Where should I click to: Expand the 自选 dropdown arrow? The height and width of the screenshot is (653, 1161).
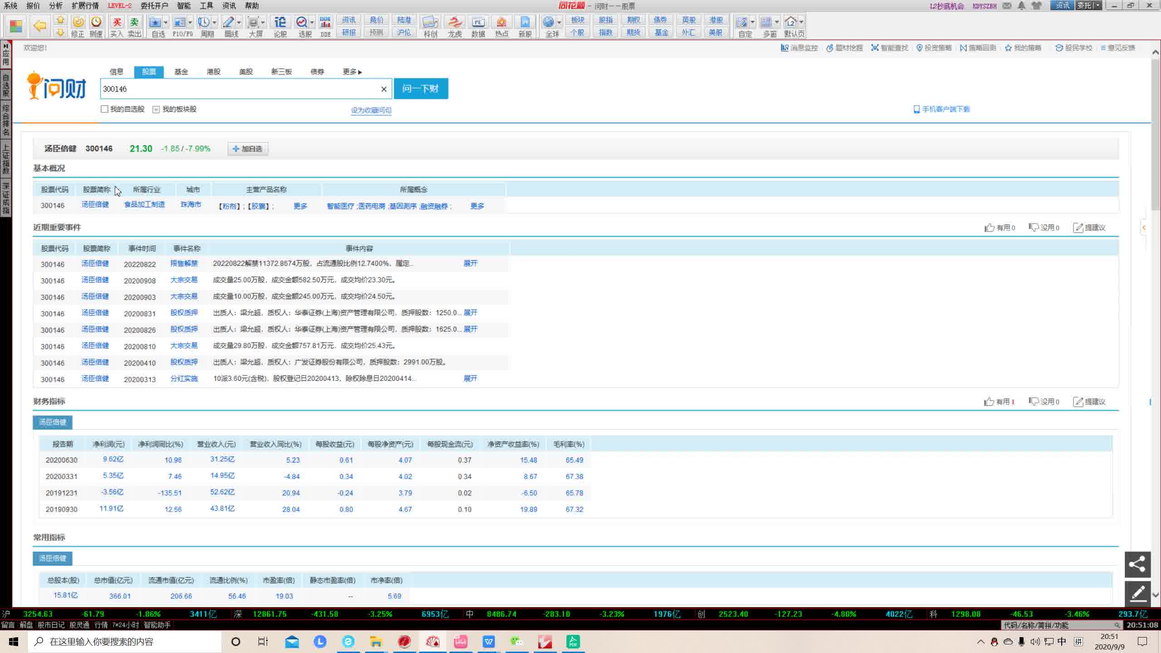point(166,22)
